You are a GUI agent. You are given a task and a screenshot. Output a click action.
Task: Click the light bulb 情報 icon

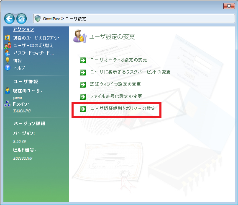point(8,60)
